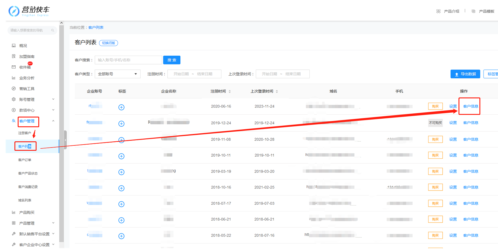Expand the 默认销售平台设置 menu chevron
Viewport: 498px width, 250px height.
click(53, 234)
